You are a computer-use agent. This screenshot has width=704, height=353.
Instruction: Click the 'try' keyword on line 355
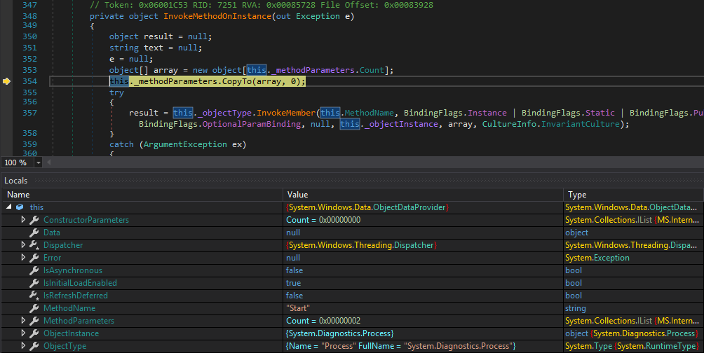click(x=116, y=92)
